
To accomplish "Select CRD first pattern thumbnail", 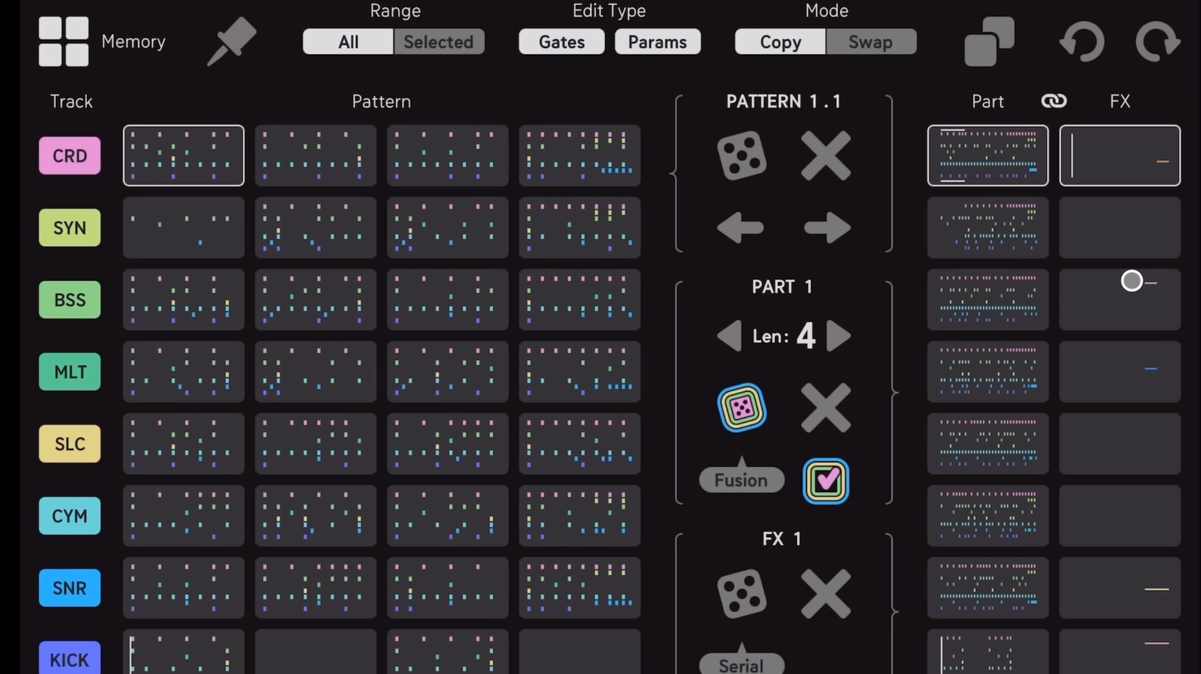I will pyautogui.click(x=183, y=156).
